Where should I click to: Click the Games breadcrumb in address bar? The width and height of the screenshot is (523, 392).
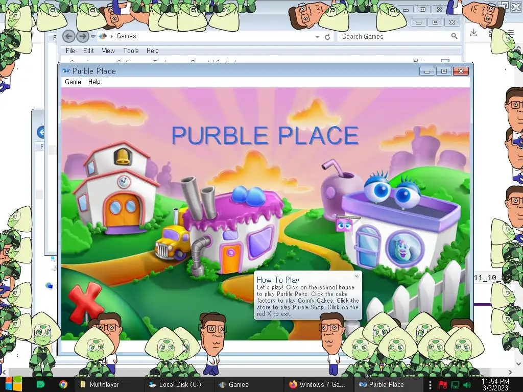(126, 36)
